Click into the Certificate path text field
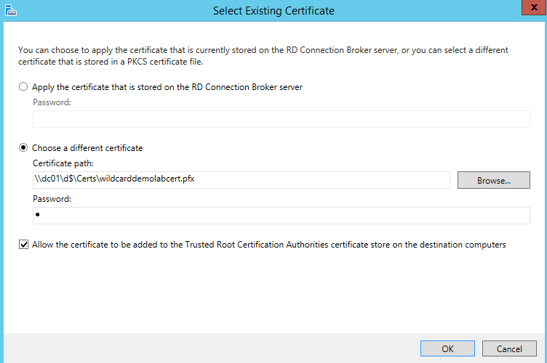This screenshot has width=547, height=363. point(291,180)
